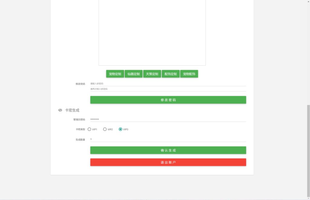
Task: Click the scrollbar up arrow
Action: (x=308, y=2)
